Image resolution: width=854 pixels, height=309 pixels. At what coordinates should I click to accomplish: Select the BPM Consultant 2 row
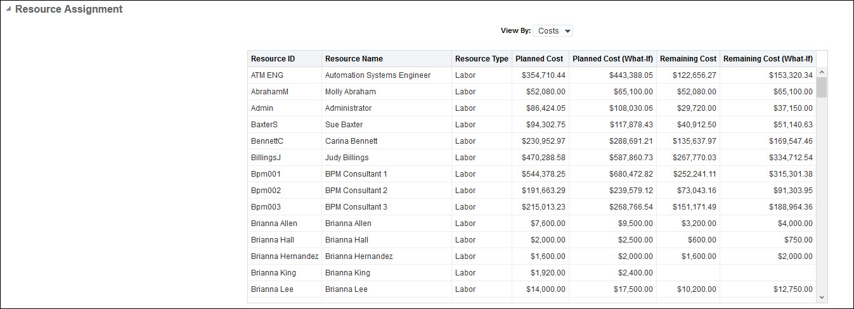pos(356,191)
